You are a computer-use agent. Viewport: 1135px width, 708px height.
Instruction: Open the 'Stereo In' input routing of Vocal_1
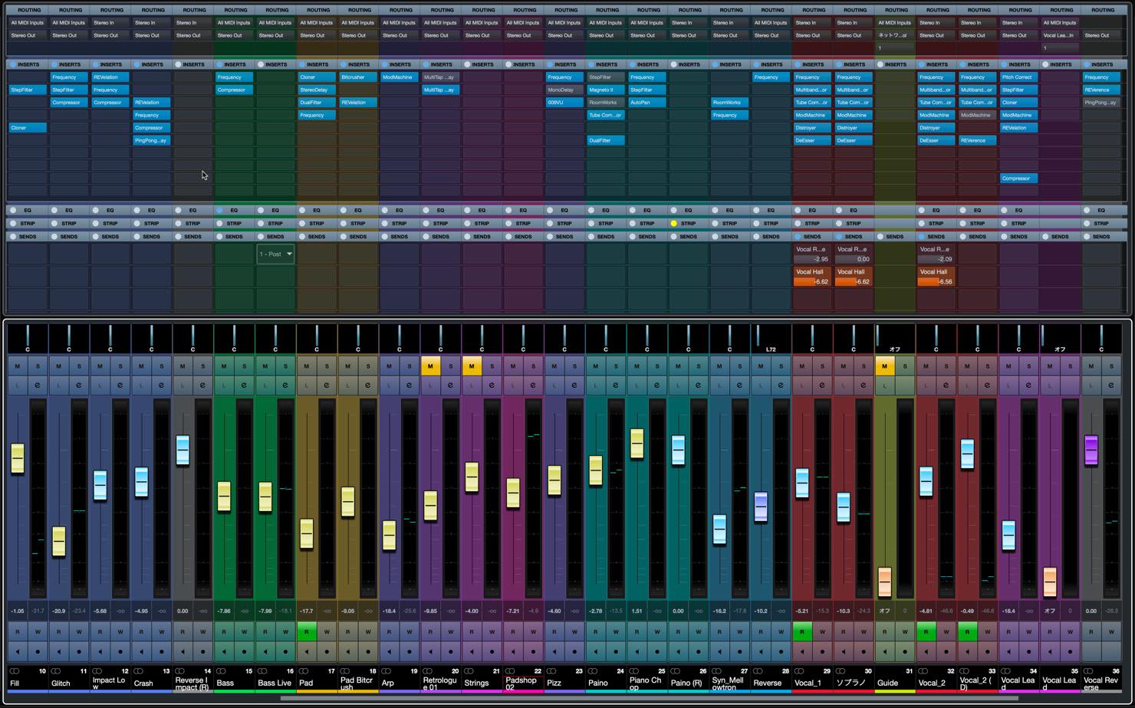[x=812, y=23]
